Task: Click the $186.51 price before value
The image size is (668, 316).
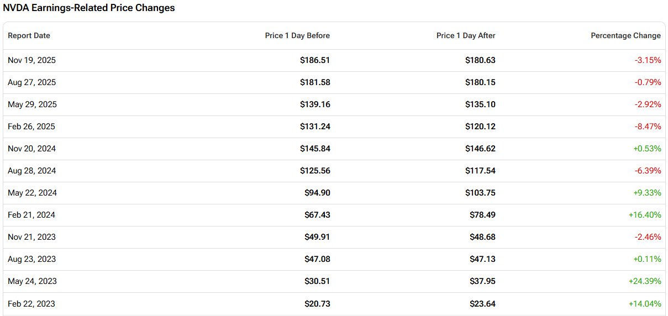Action: pyautogui.click(x=315, y=60)
